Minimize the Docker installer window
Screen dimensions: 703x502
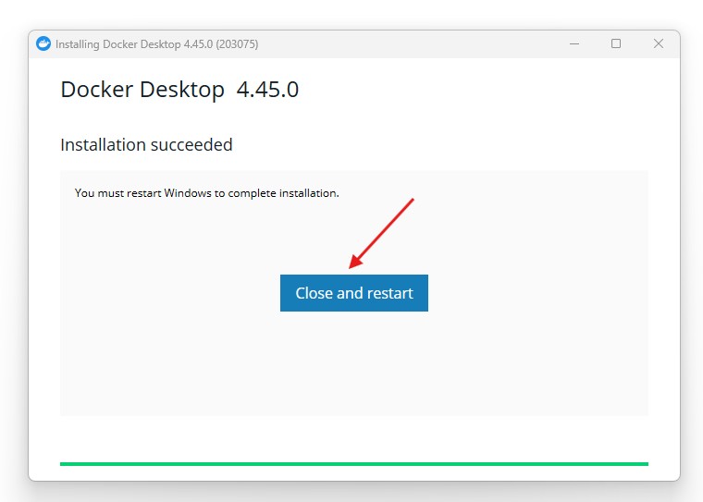573,43
